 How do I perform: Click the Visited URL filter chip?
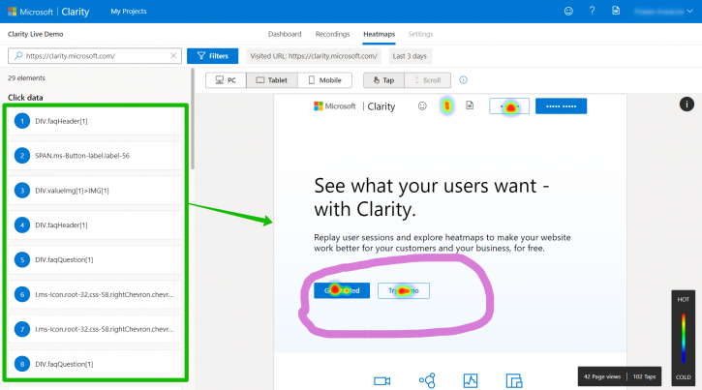[x=314, y=56]
